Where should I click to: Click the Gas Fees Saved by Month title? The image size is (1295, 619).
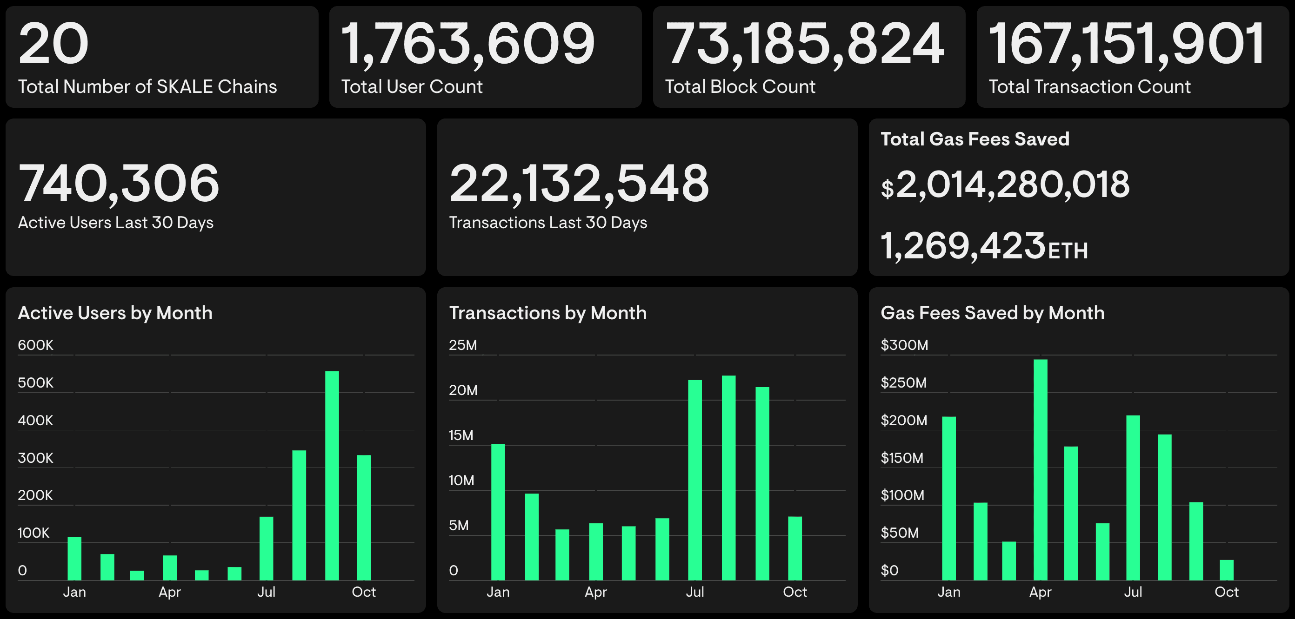tap(992, 313)
